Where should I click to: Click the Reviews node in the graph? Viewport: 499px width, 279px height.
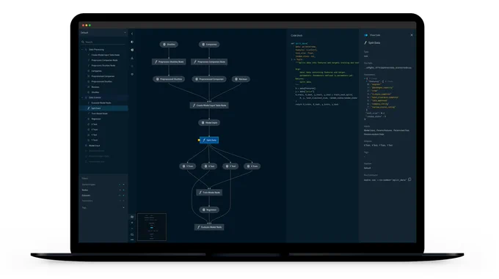(x=241, y=79)
